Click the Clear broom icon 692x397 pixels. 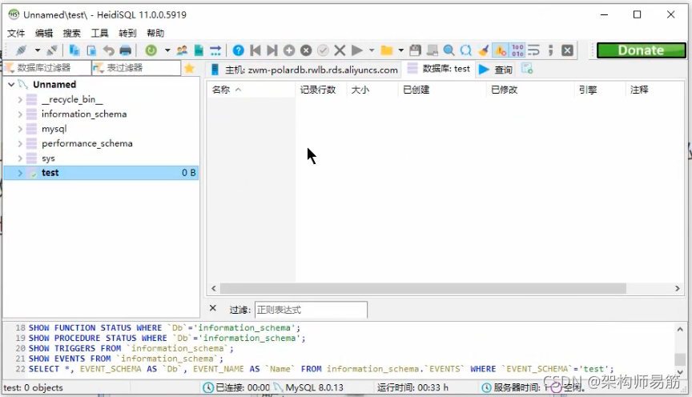point(483,50)
